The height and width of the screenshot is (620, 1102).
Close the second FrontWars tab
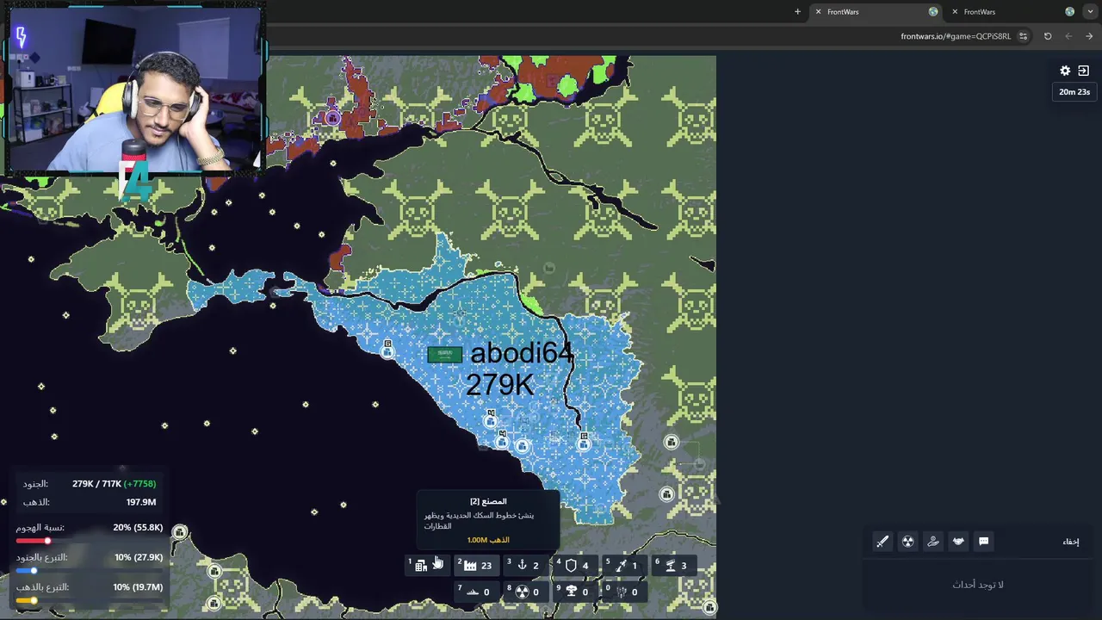point(954,12)
